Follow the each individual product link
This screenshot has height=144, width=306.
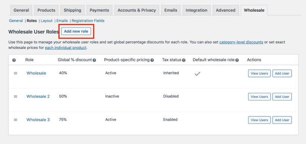tap(66, 48)
